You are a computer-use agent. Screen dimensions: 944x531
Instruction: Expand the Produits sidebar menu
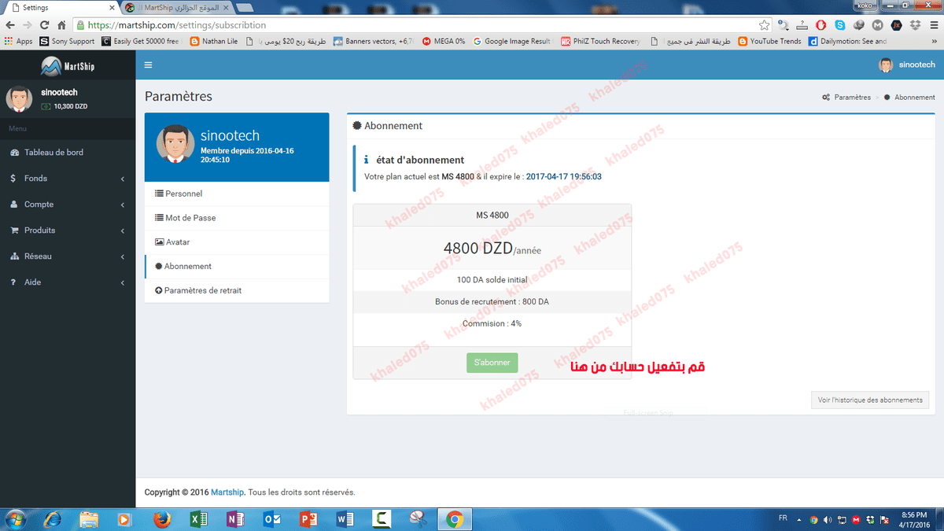[x=68, y=230]
